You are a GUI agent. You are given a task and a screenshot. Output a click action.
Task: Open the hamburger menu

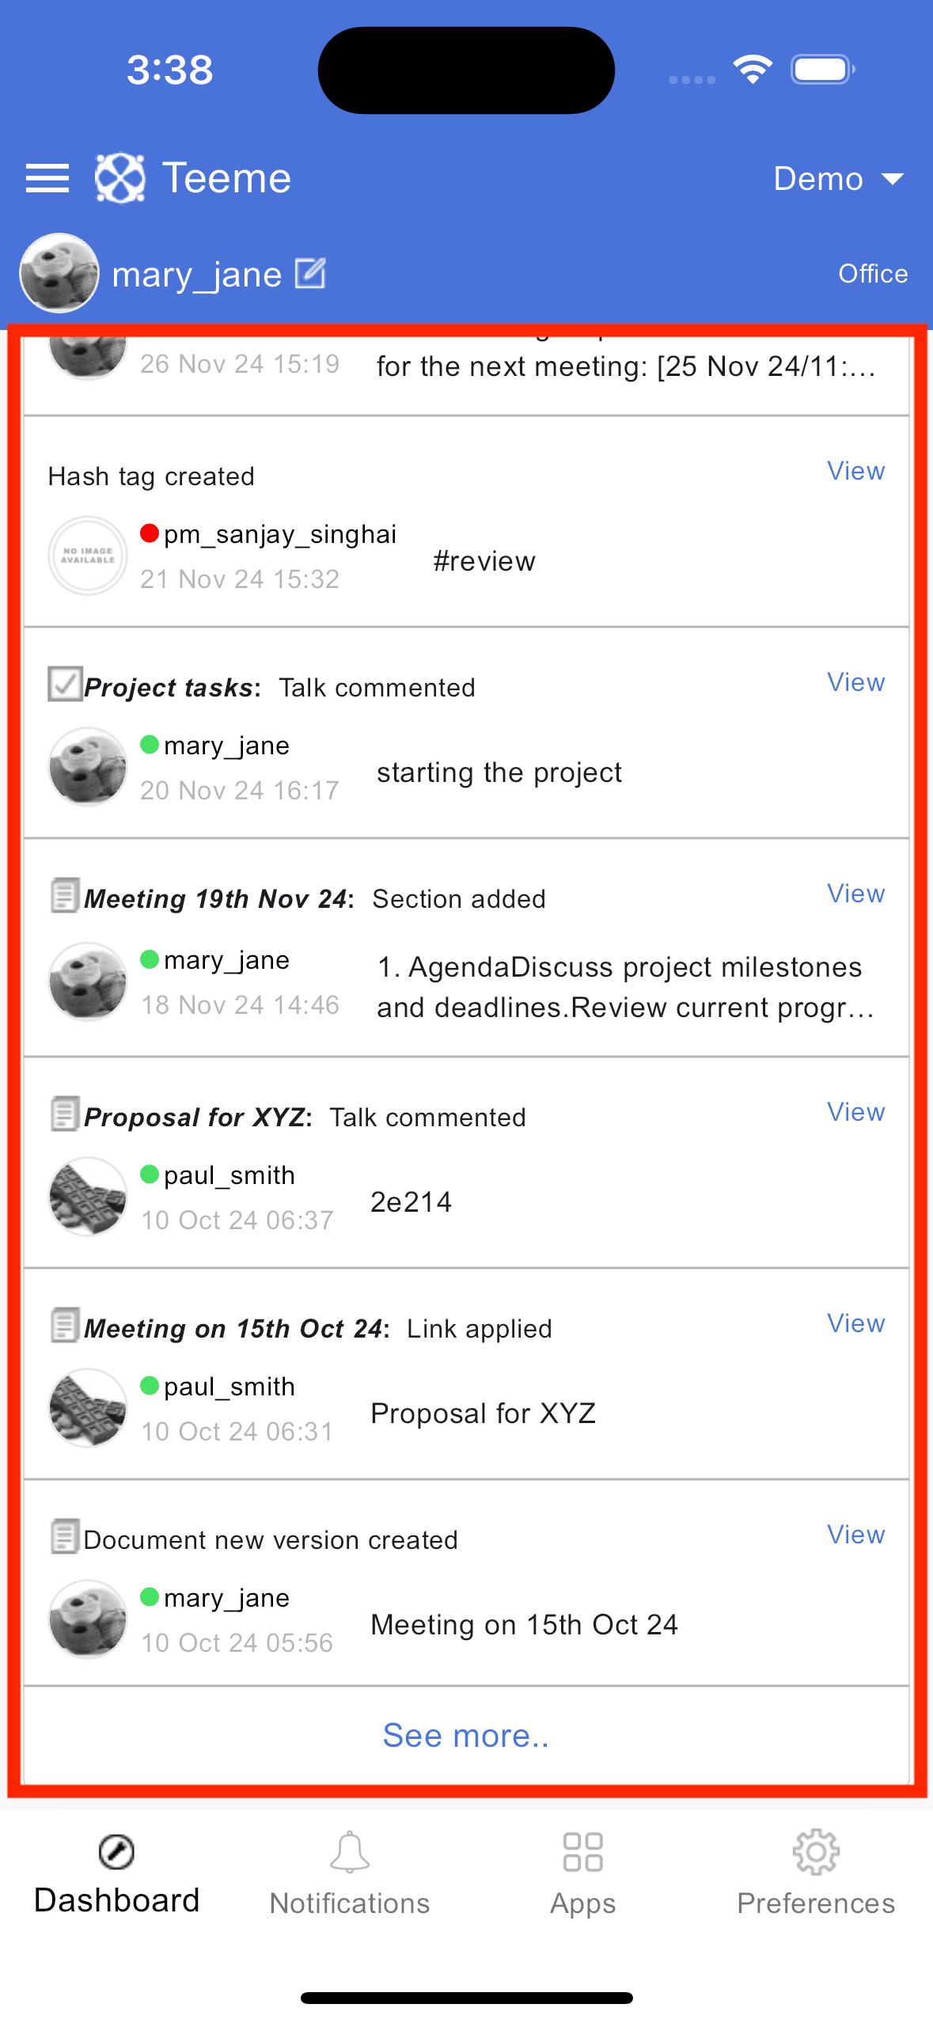(47, 178)
